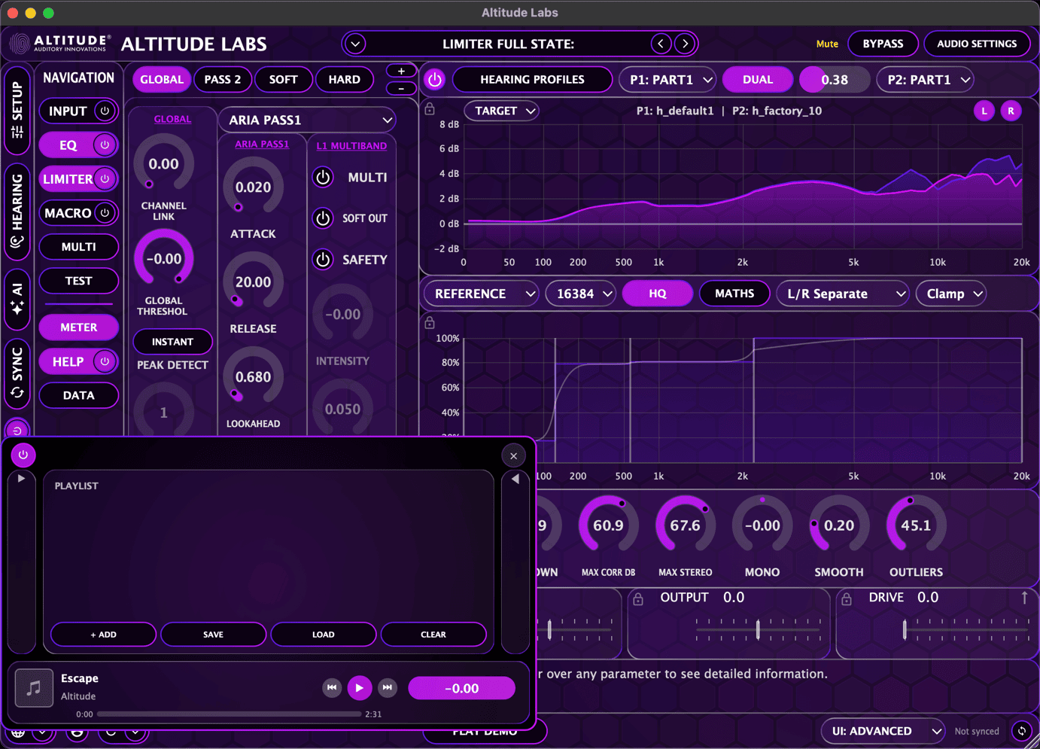
Task: Select the HARD limiter tab
Action: (345, 79)
